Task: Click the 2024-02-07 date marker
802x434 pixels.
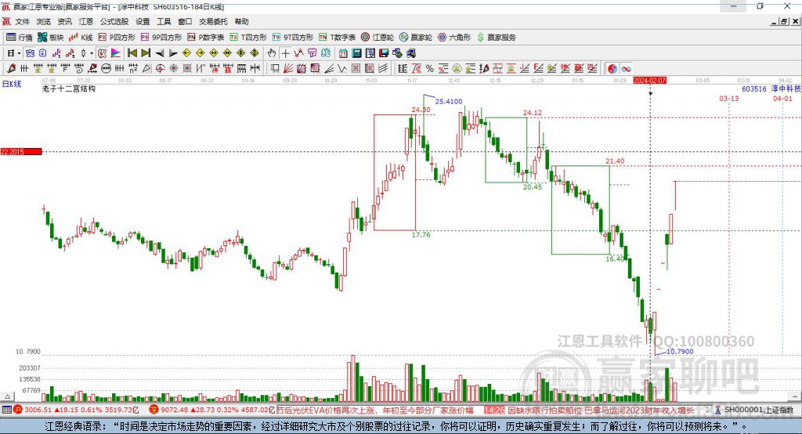Action: (x=649, y=81)
